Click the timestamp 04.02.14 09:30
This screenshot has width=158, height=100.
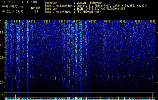coord(13,11)
